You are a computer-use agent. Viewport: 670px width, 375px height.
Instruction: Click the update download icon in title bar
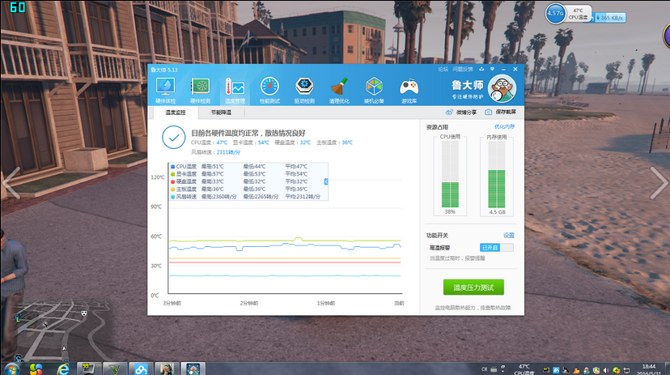(x=481, y=69)
